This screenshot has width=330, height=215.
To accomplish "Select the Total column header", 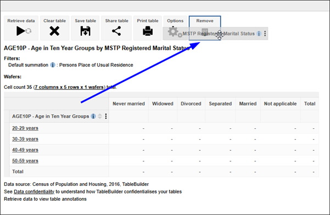I will click(310, 104).
